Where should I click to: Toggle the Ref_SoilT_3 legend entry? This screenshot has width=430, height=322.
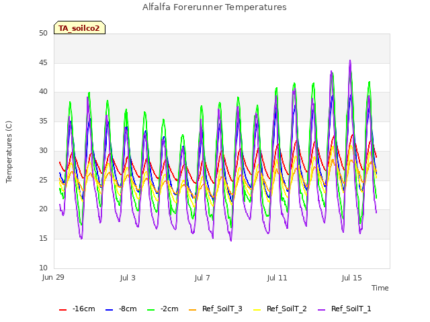[x=216, y=309]
